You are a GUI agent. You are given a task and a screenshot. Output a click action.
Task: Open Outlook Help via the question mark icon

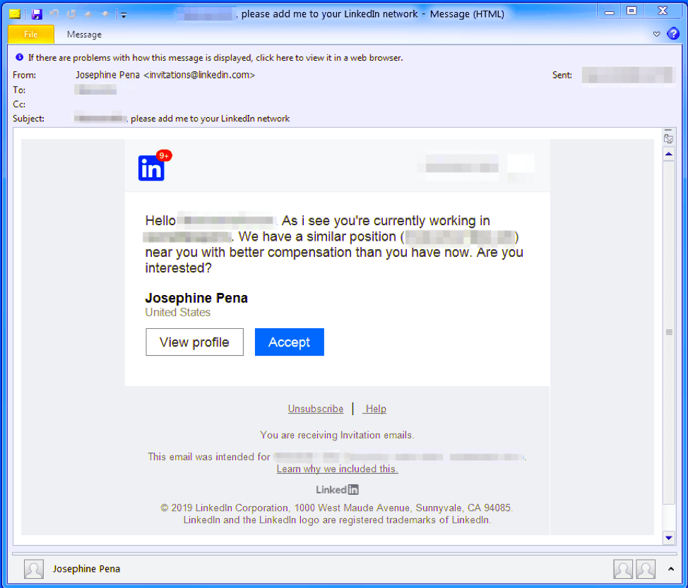[x=673, y=33]
